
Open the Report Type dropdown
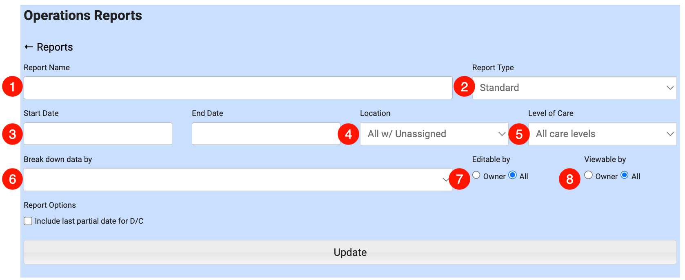574,88
